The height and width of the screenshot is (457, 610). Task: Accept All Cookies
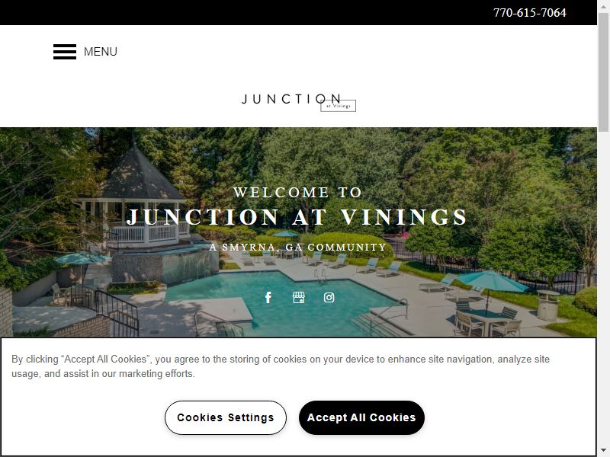click(361, 417)
